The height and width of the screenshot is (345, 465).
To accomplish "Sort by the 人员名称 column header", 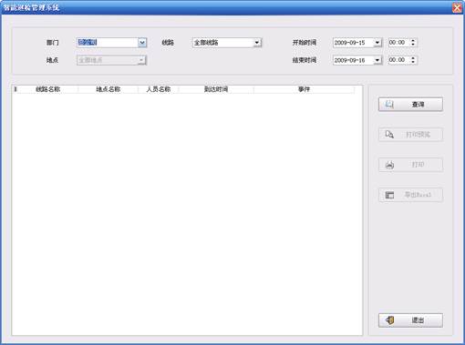I will 159,89.
